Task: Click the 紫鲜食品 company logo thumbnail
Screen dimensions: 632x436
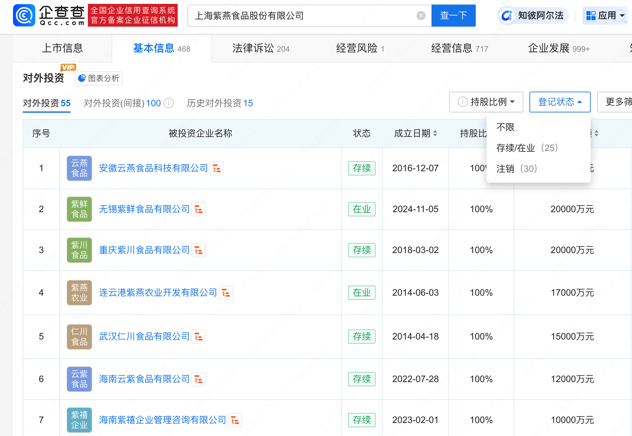Action: pos(79,209)
